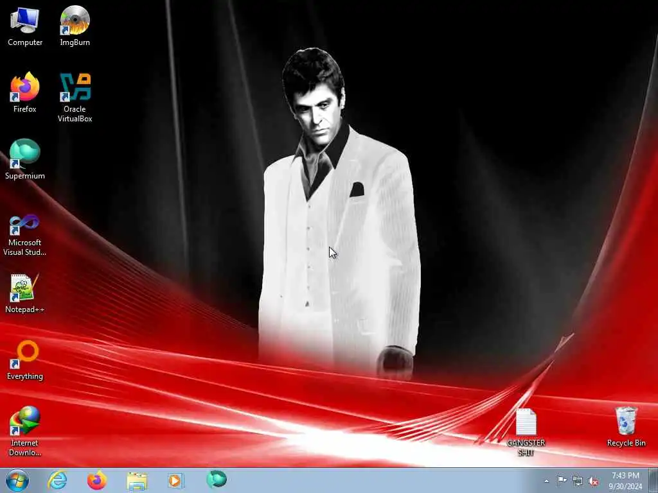Launch Firefox from the taskbar
Screen dimensions: 658x493
point(97,480)
